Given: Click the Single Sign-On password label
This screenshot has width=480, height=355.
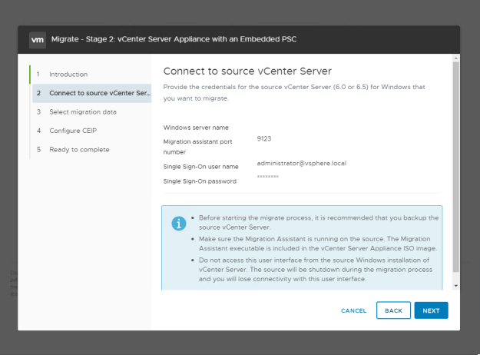Looking at the screenshot, I should 200,181.
